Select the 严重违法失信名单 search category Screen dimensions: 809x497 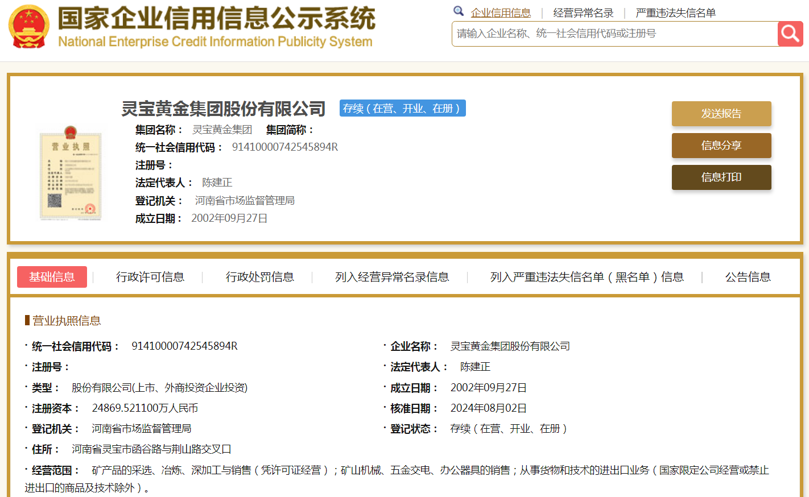pyautogui.click(x=675, y=13)
